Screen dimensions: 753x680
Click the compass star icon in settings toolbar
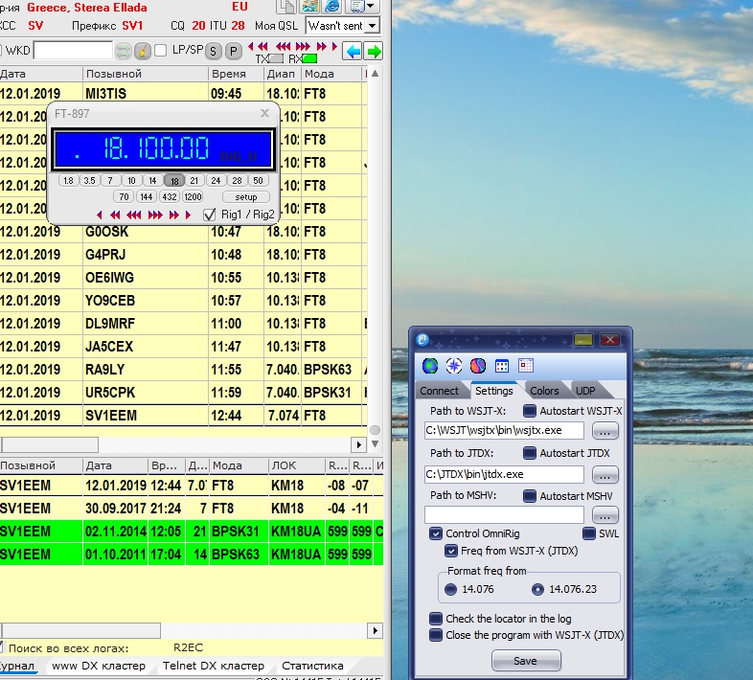453,365
